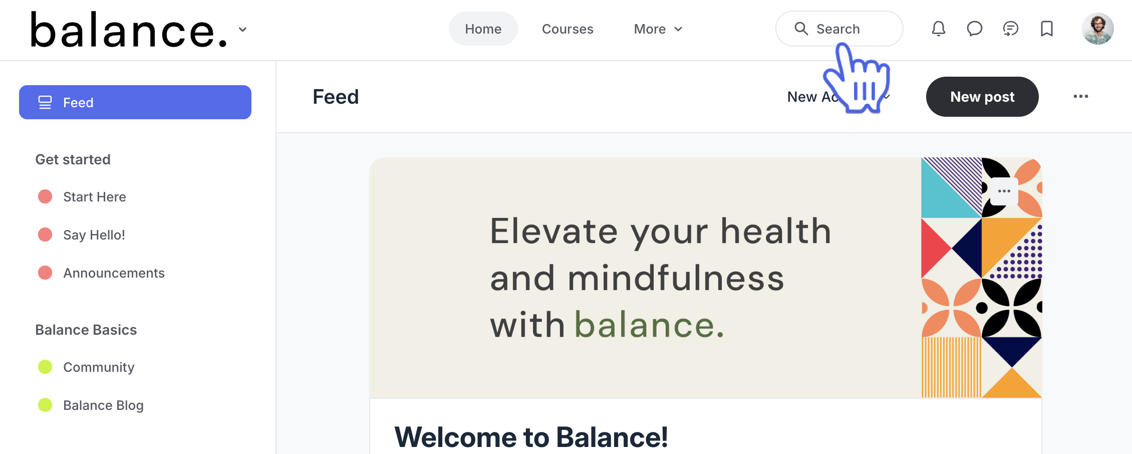This screenshot has height=454, width=1132.
Task: Click the magnifier icon in Search
Action: 801,29
